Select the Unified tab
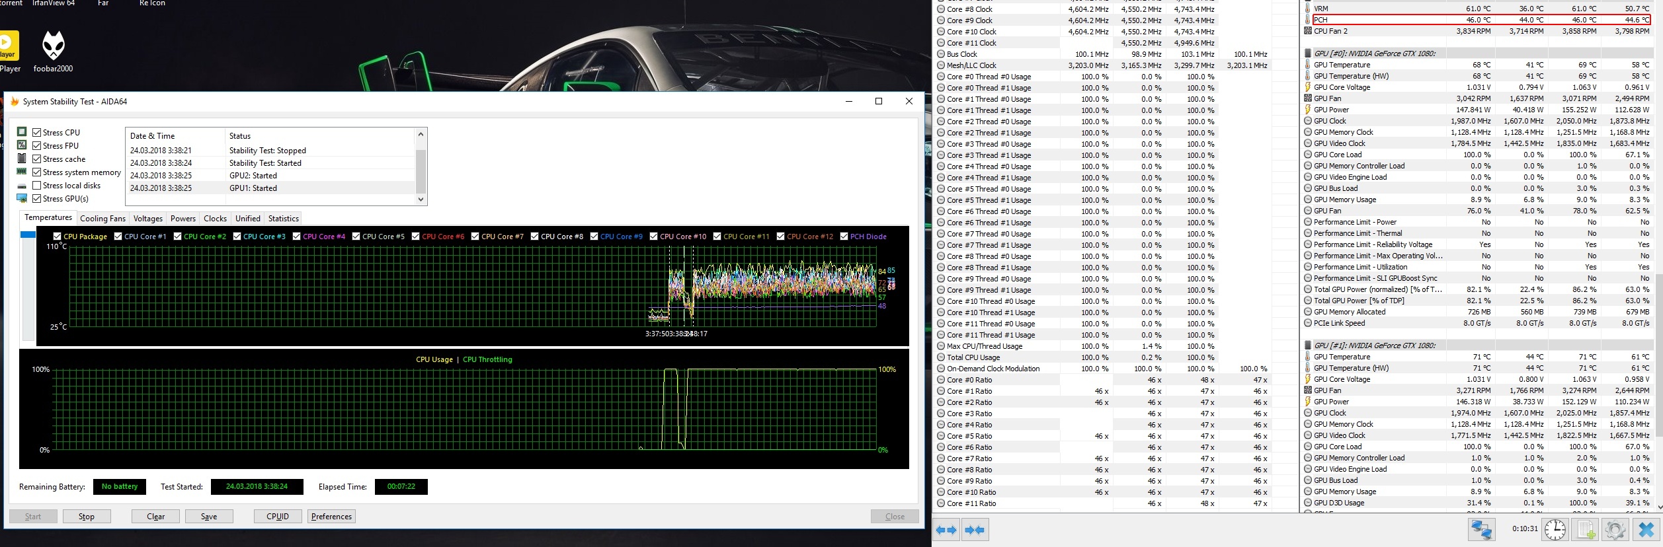Image resolution: width=1663 pixels, height=547 pixels. (248, 219)
